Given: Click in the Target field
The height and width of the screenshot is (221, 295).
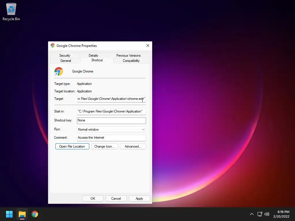Looking at the screenshot, I should (x=111, y=99).
